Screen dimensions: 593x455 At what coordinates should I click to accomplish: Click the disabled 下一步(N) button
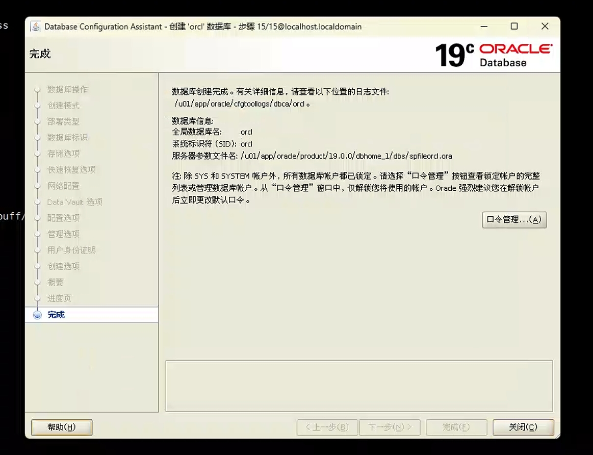(390, 427)
